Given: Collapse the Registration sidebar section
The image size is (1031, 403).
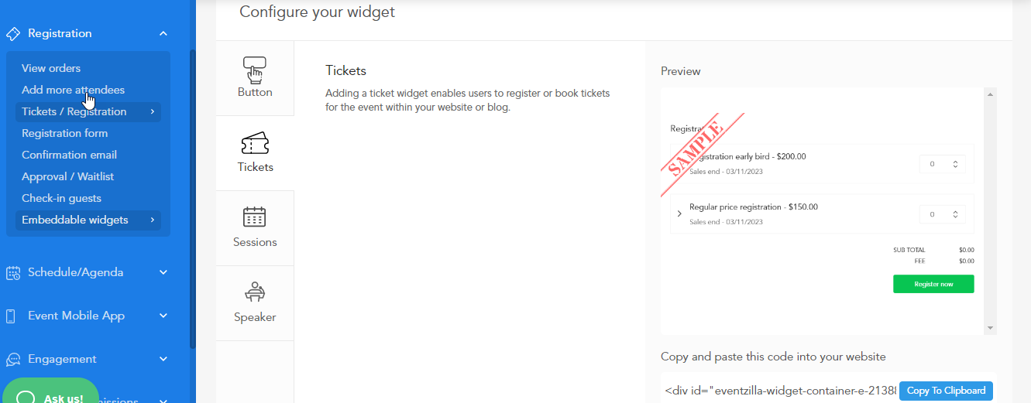Looking at the screenshot, I should coord(163,33).
